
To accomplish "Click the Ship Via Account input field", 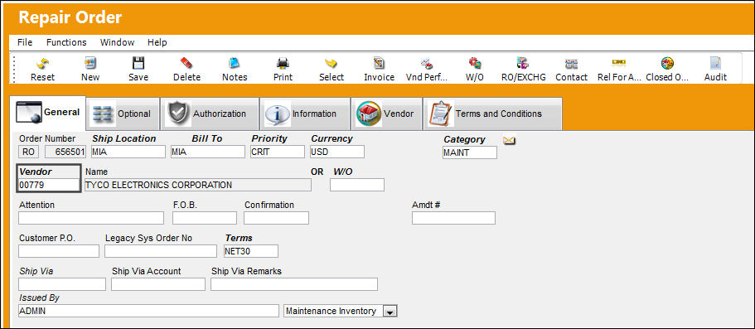I will pos(158,284).
